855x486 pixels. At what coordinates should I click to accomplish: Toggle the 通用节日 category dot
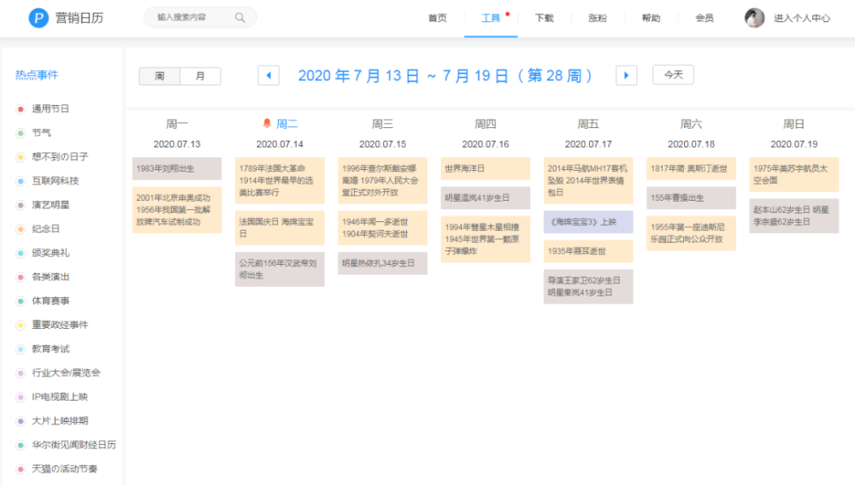21,109
